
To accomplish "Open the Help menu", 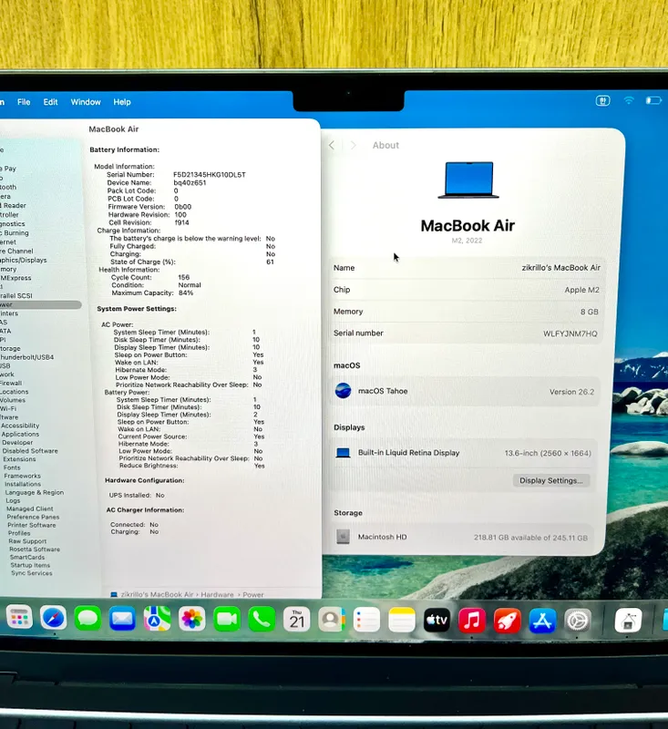I will (122, 102).
